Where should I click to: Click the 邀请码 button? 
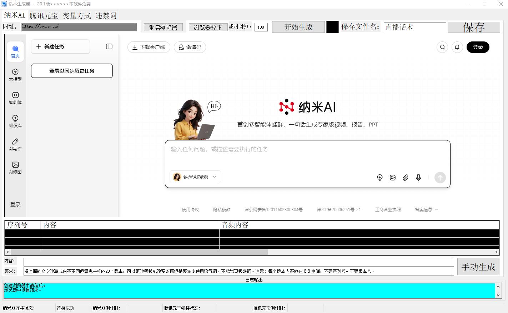point(190,47)
